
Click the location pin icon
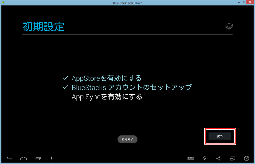[205, 158]
